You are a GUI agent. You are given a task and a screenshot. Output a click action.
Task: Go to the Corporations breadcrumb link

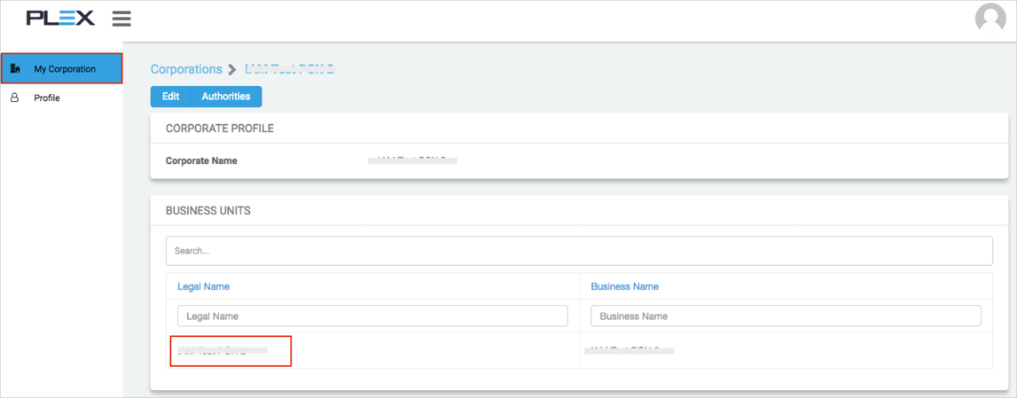(x=186, y=69)
